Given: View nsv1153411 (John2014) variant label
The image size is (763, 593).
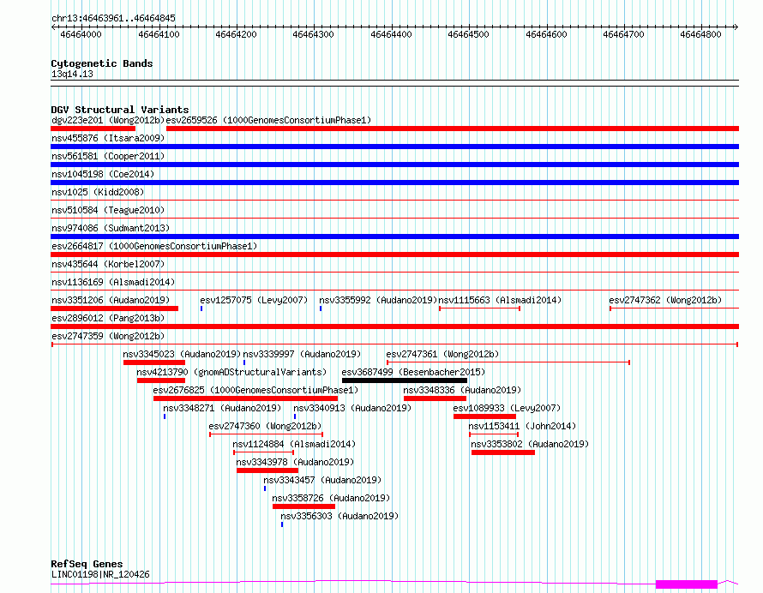Looking at the screenshot, I should (x=523, y=426).
